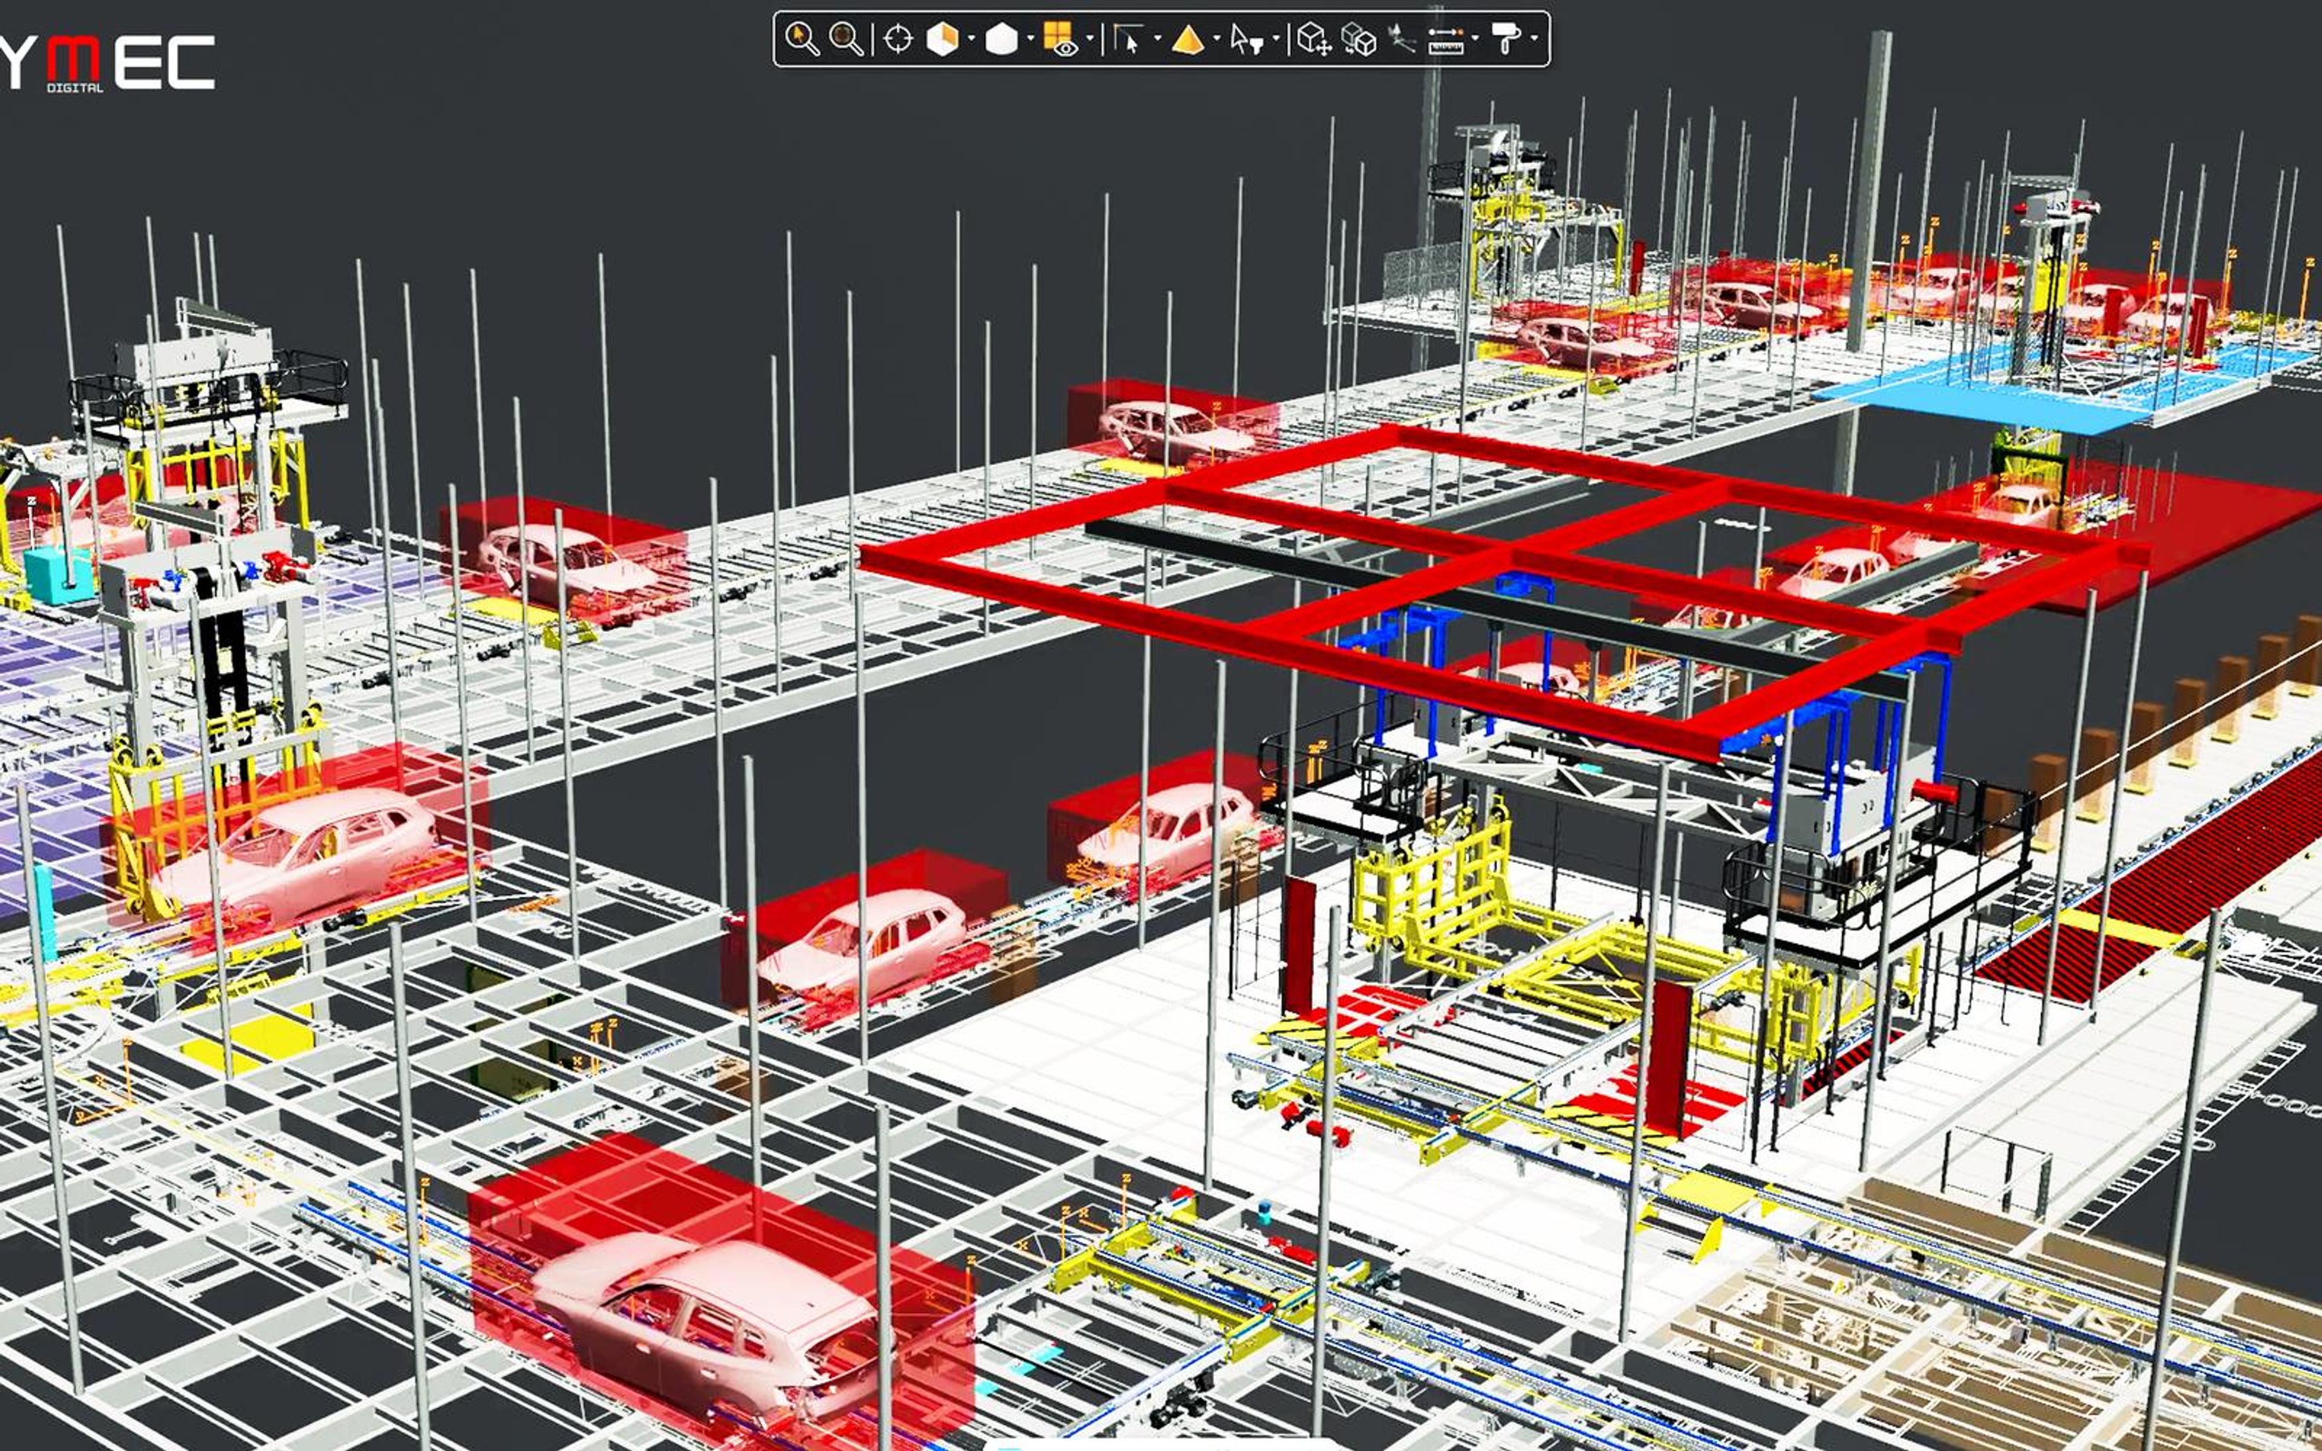Open dropdown next to view orientation cube
This screenshot has height=1451, width=2322.
pos(971,38)
